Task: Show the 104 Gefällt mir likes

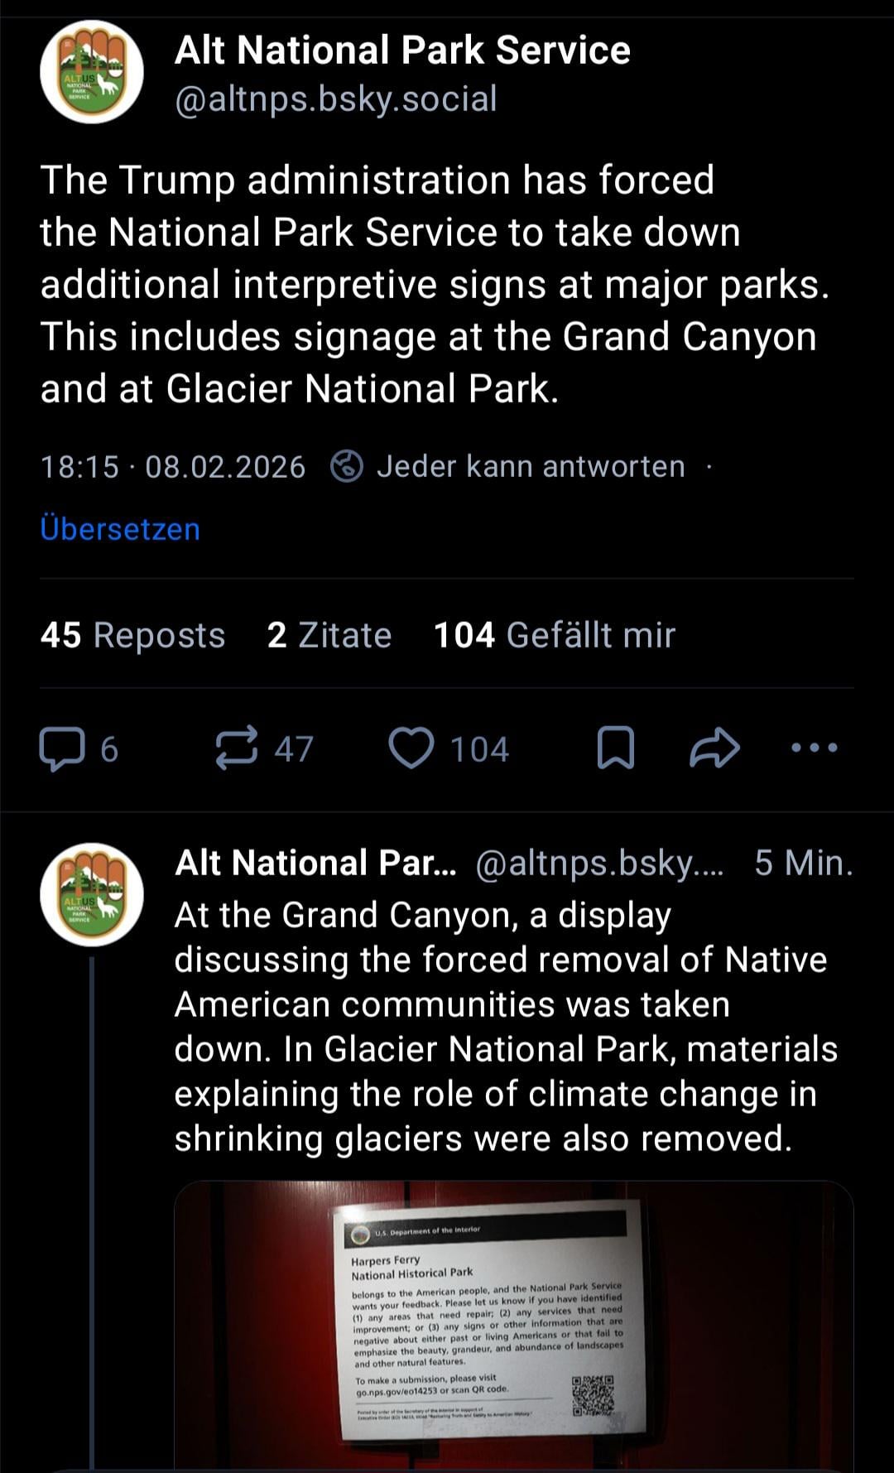Action: [555, 635]
